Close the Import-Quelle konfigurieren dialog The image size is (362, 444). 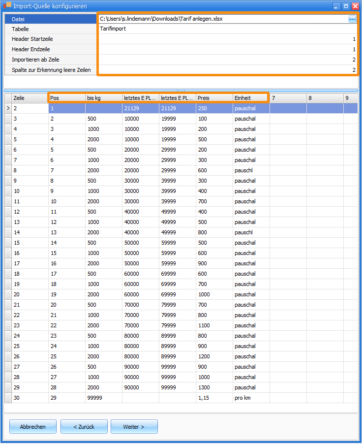pyautogui.click(x=355, y=6)
